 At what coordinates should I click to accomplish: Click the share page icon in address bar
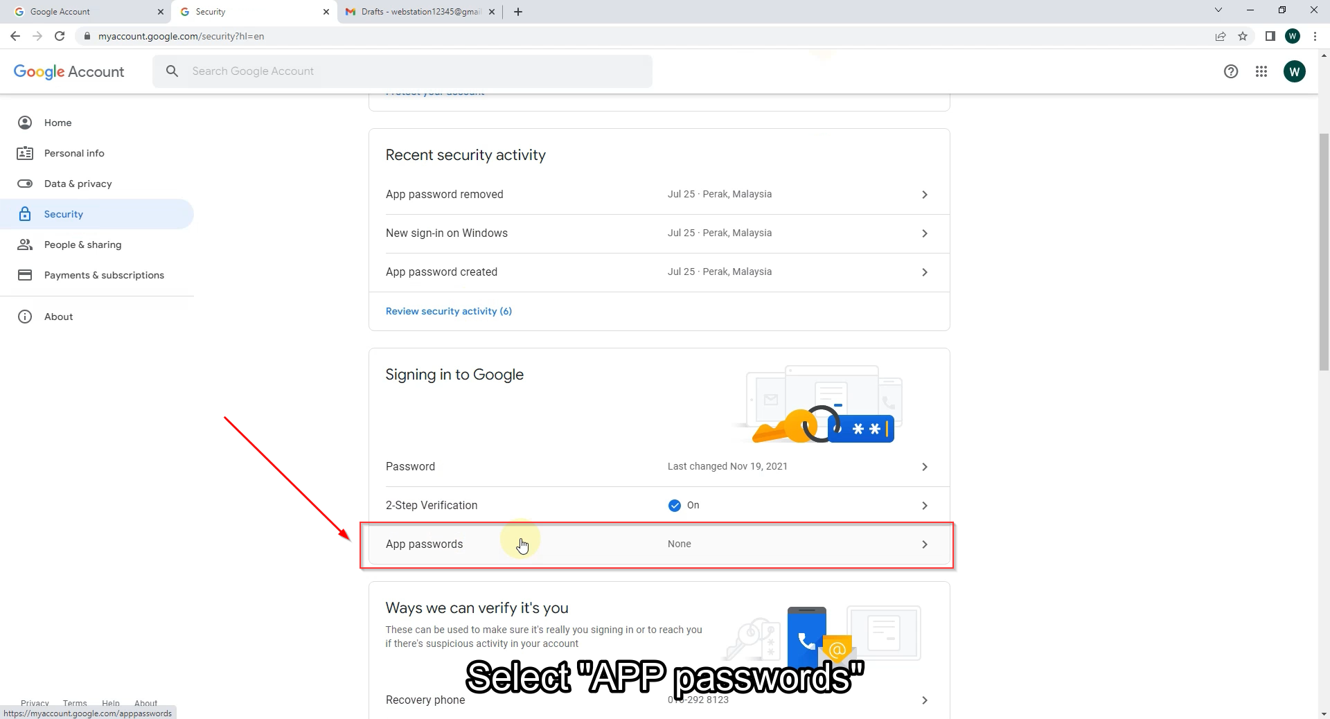click(x=1221, y=36)
